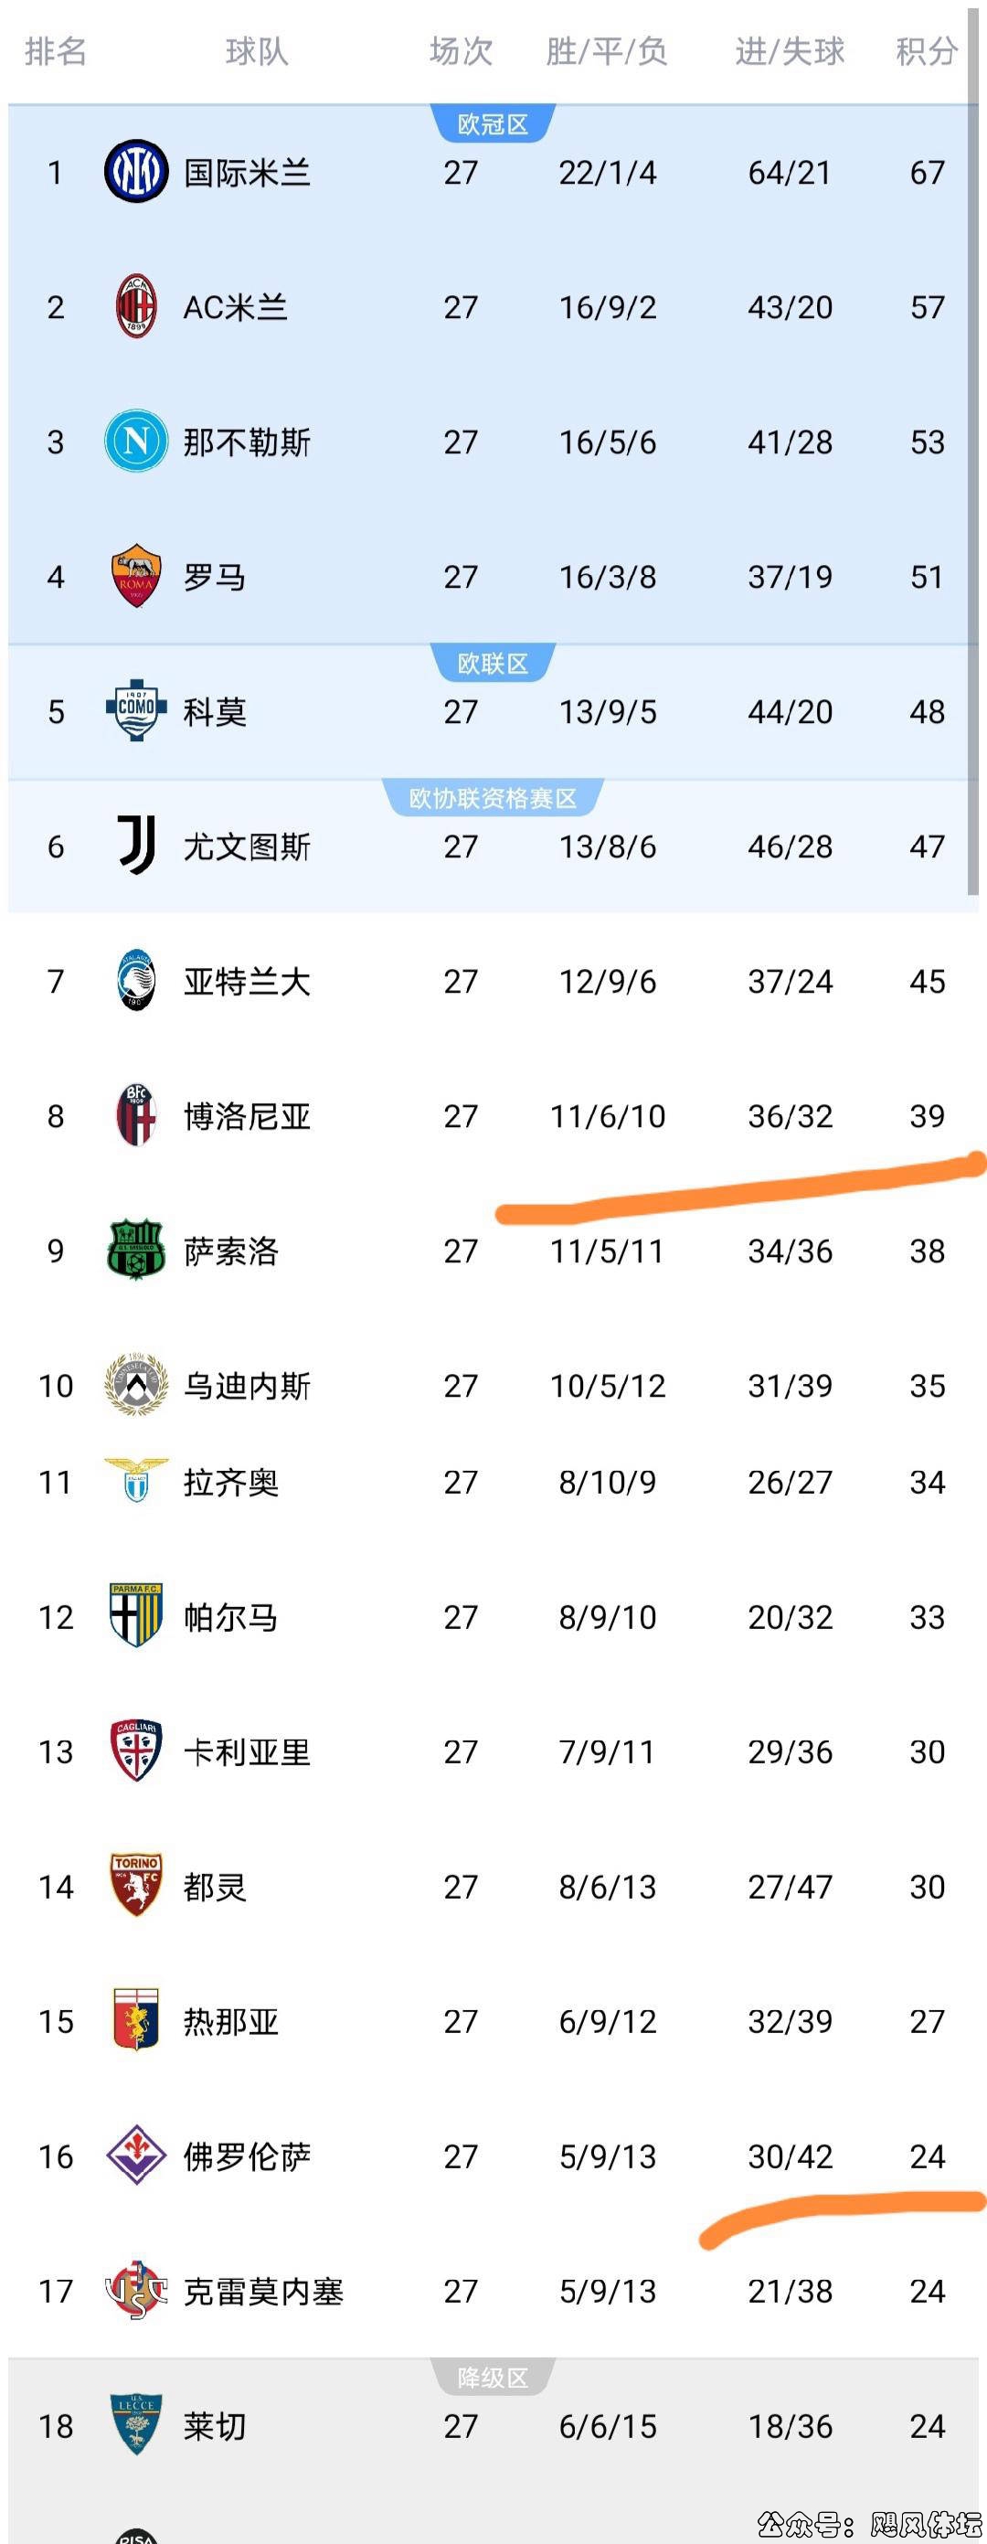This screenshot has width=987, height=2544.
Task: Tap the Roma club badge
Action: coord(135,576)
